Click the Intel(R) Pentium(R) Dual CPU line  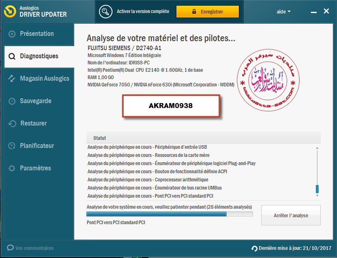145,70
